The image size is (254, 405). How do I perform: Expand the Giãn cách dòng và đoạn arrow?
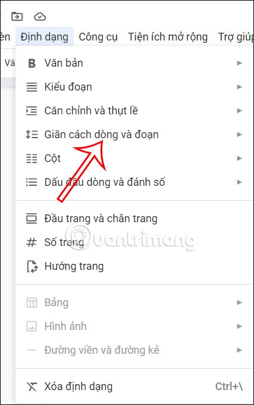pos(239,135)
